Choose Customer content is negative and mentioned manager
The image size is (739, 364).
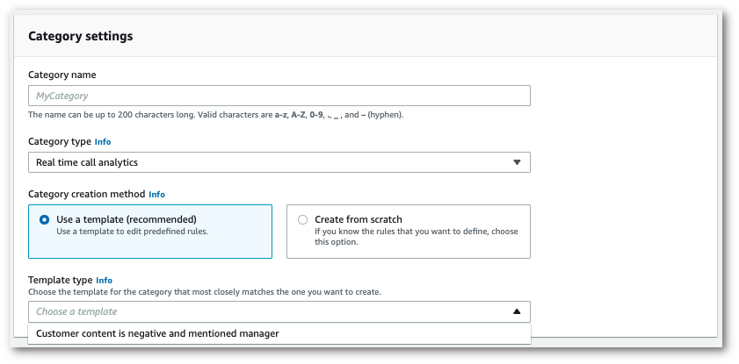coord(157,333)
